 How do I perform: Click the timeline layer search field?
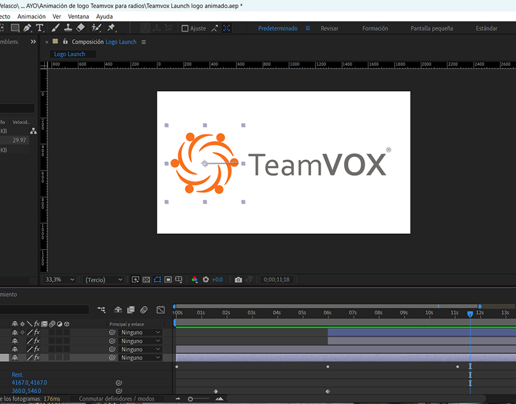coord(44,310)
